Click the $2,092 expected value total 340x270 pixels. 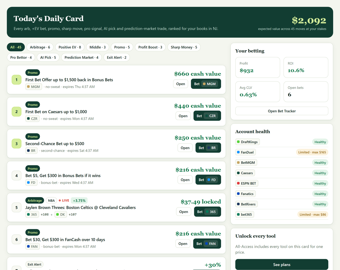[x=309, y=20]
